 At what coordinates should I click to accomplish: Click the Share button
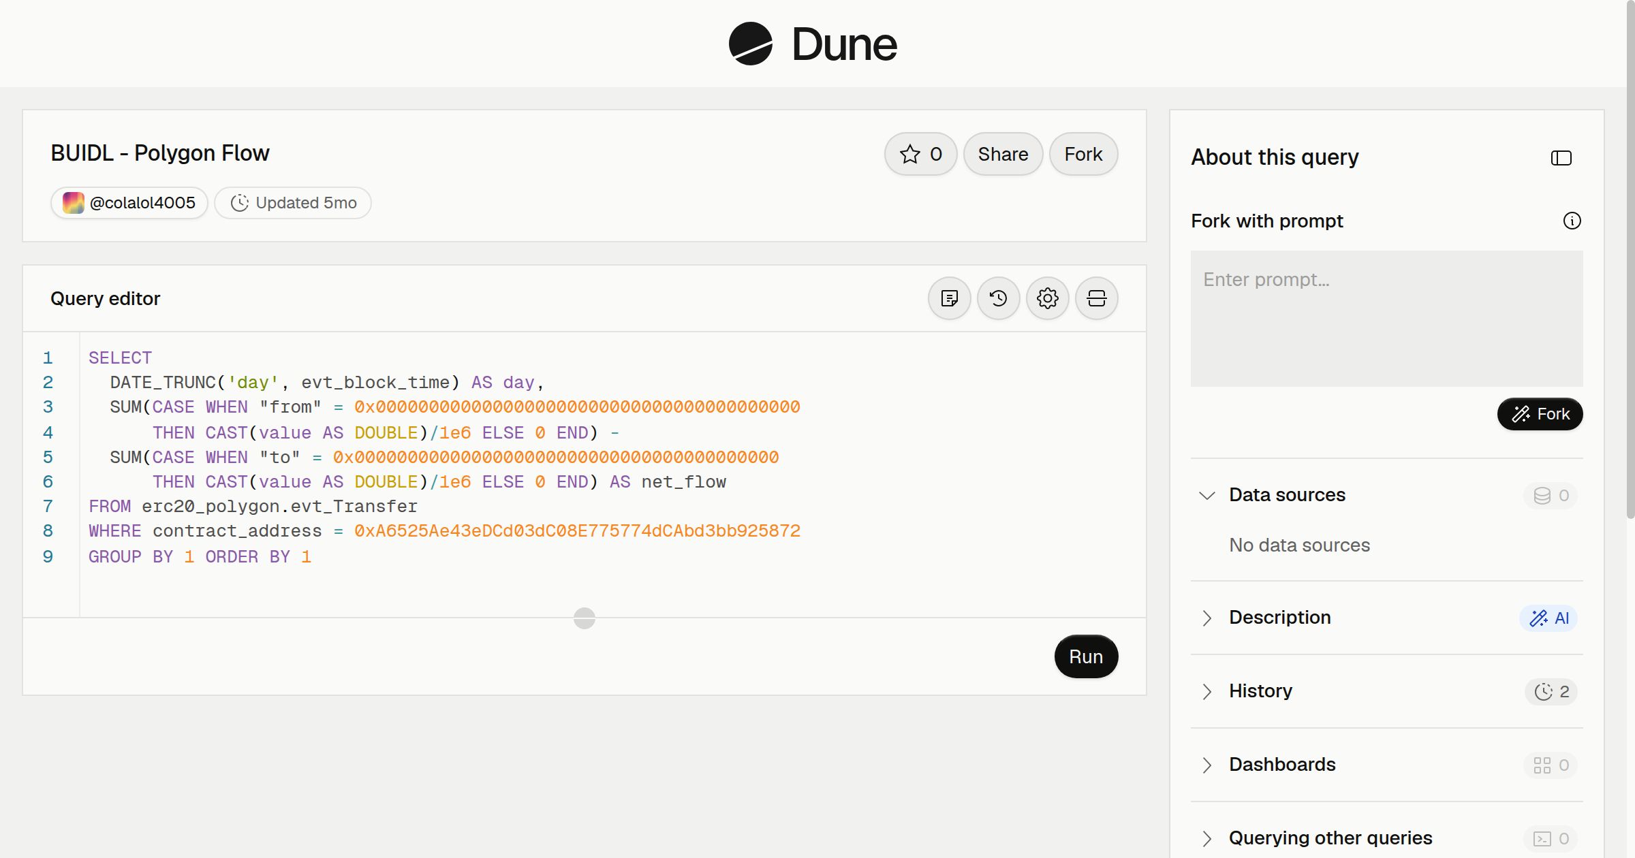click(x=1003, y=154)
